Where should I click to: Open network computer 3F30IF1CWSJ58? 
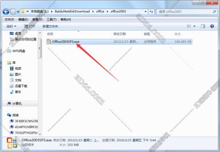pyautogui.click(x=26, y=121)
